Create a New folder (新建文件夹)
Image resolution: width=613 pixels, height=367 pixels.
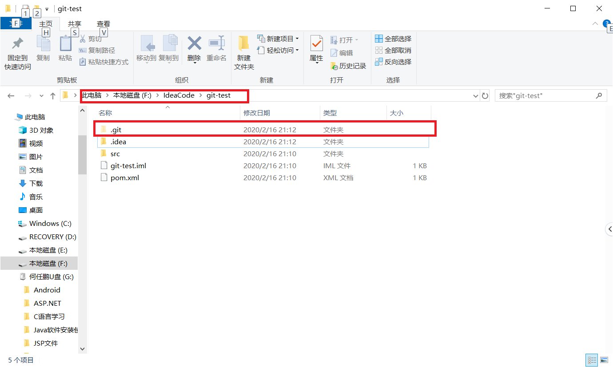coord(244,53)
